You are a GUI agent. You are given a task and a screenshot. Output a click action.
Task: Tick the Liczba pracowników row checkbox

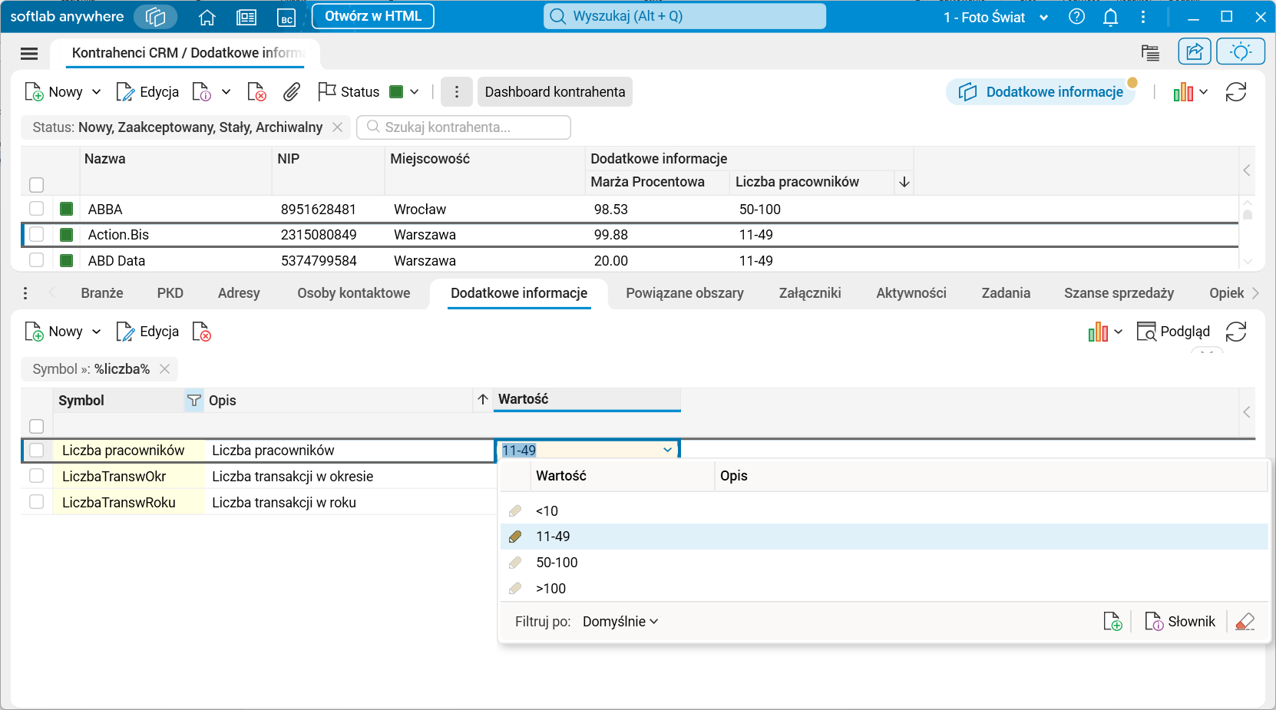36,451
